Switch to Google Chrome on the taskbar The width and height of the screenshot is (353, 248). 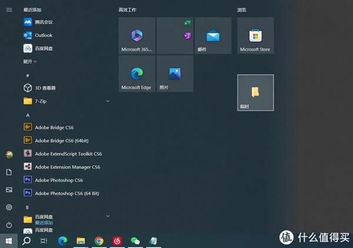coord(99,241)
